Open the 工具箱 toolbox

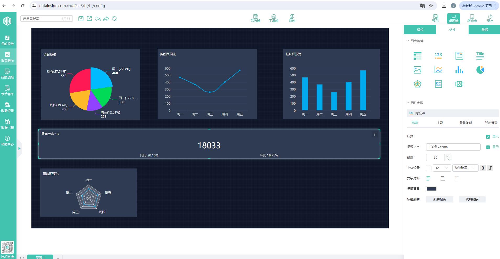click(x=274, y=18)
